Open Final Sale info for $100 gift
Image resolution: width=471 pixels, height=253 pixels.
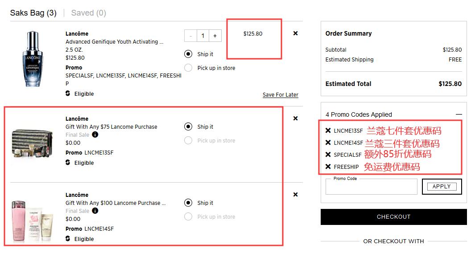(95, 211)
